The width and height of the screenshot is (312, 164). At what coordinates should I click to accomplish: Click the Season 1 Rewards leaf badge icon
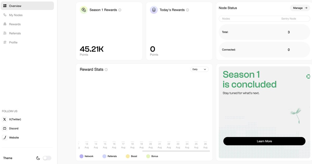click(83, 10)
